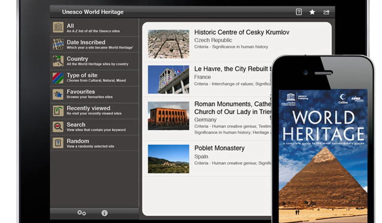The height and width of the screenshot is (223, 382).
Task: Tap the blue star Favourites icon
Action: pyautogui.click(x=58, y=94)
